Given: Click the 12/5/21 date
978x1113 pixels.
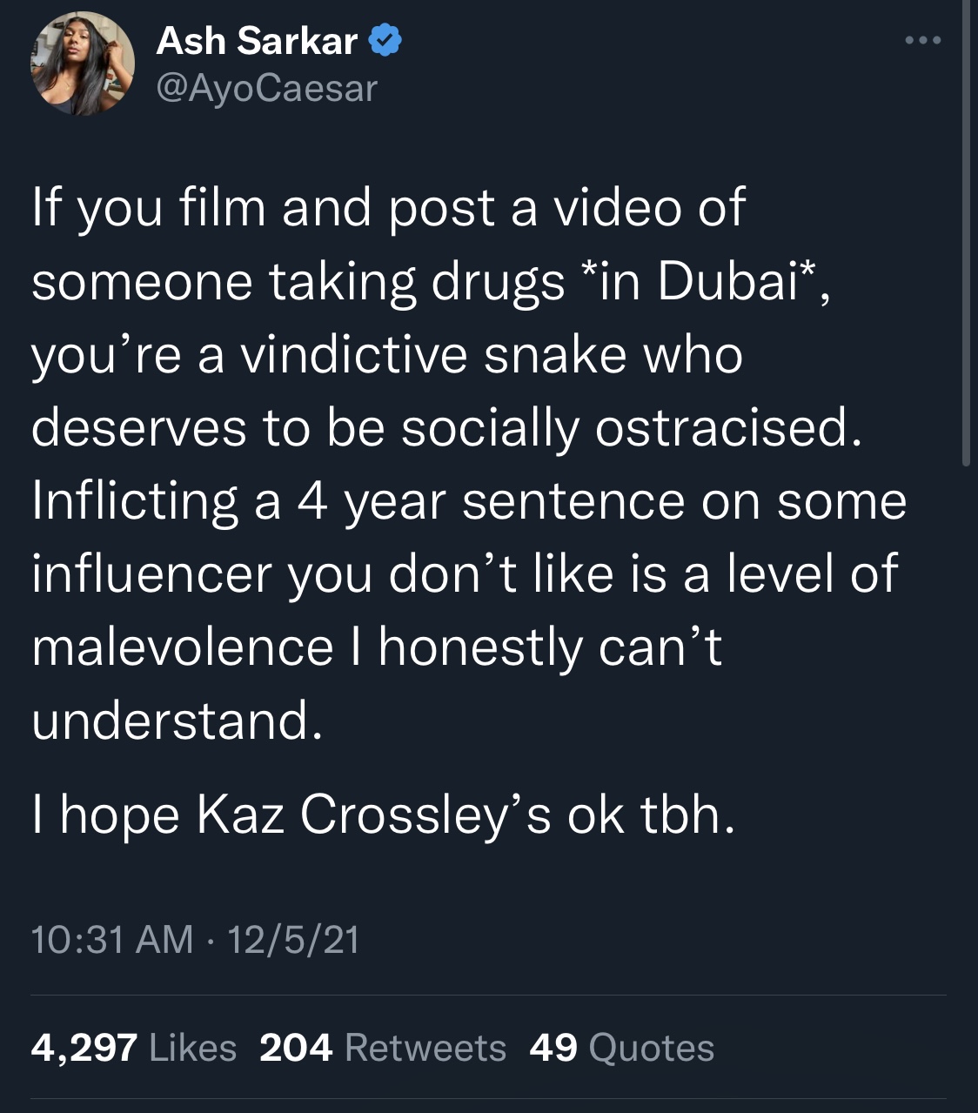Looking at the screenshot, I should [x=292, y=939].
